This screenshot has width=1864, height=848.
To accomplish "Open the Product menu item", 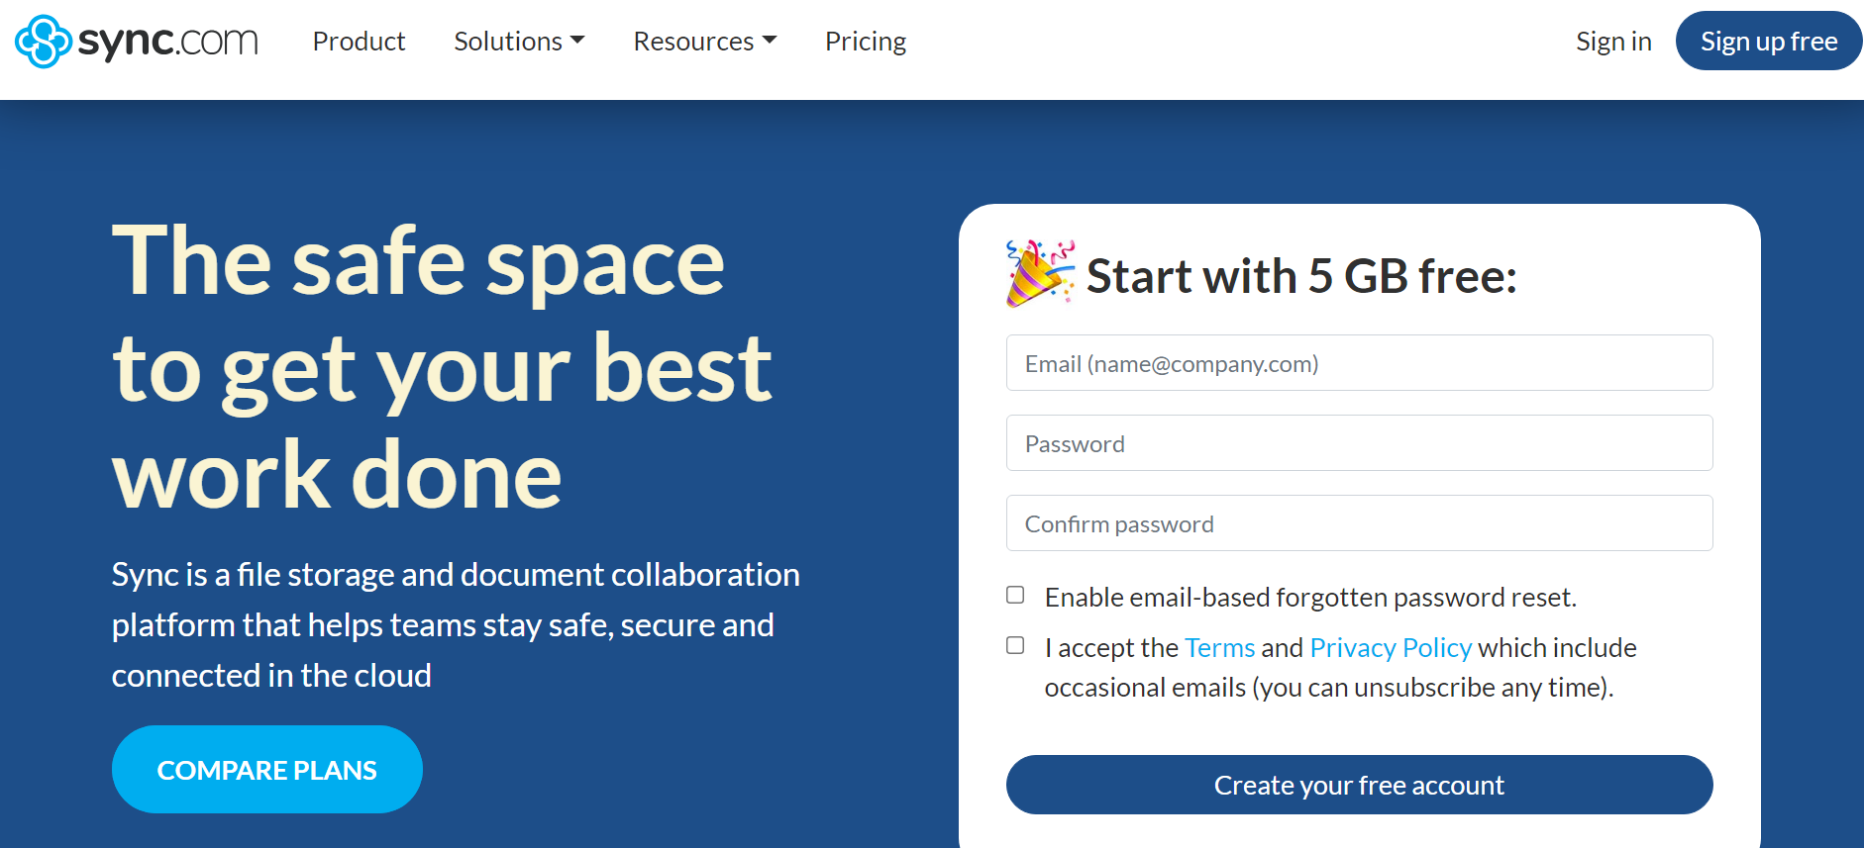I will coord(359,42).
